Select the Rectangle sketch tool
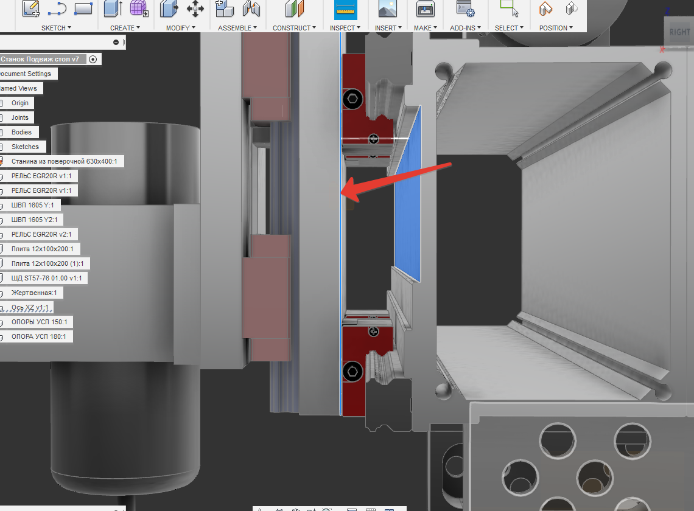Image resolution: width=694 pixels, height=511 pixels. [x=83, y=9]
